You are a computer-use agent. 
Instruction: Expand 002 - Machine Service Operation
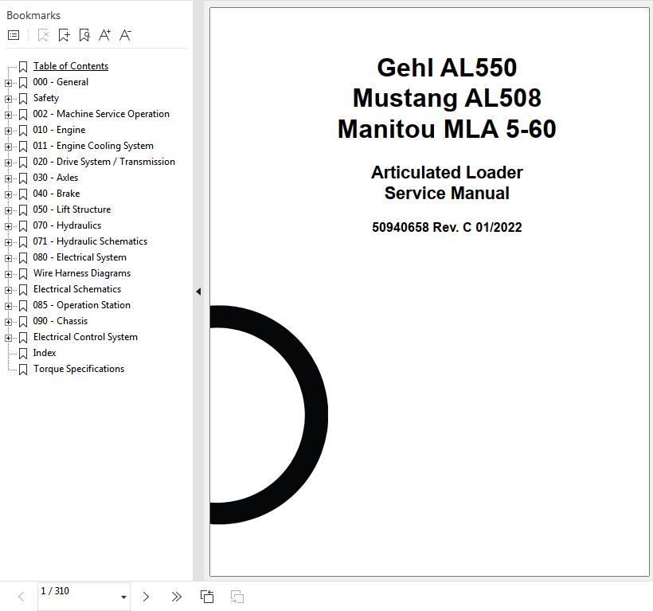pos(8,115)
